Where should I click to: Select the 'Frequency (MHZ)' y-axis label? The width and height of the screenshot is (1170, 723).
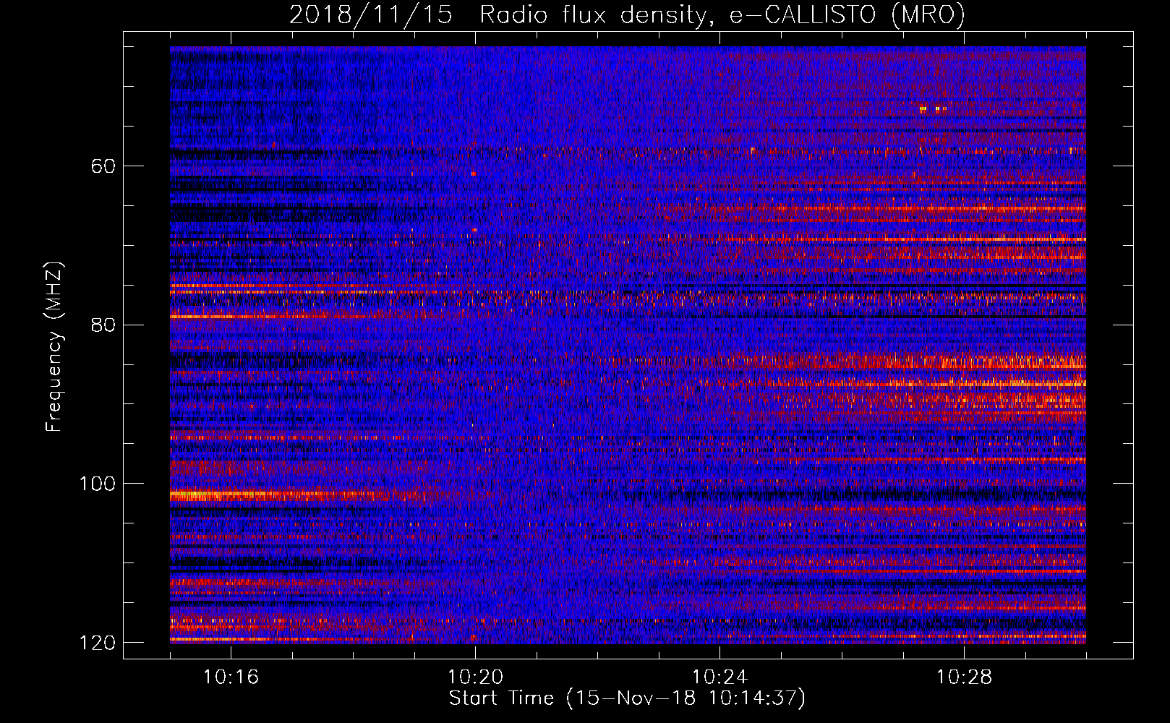[x=54, y=347]
